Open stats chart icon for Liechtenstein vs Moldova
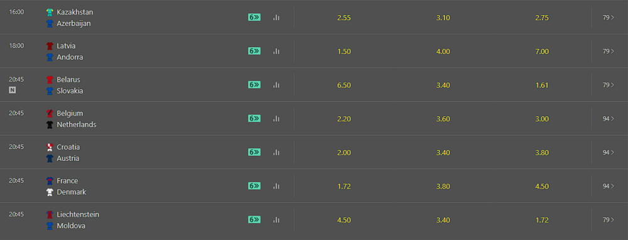The width and height of the screenshot is (628, 240). [x=276, y=219]
